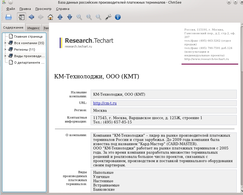Open the Правка menu
Screen dimensions: 243x195
click(x=25, y=9)
